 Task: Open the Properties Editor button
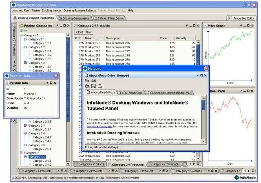tap(241, 18)
